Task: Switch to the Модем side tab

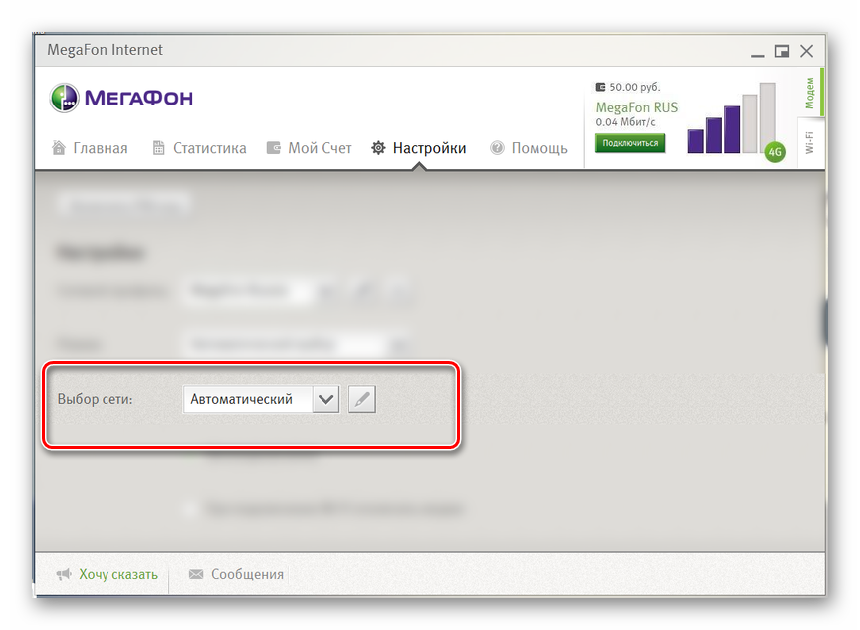Action: click(810, 93)
